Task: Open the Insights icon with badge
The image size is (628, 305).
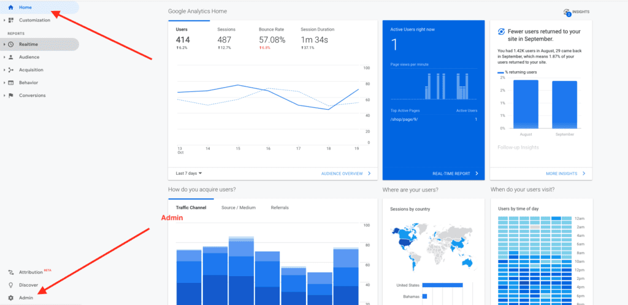Action: [x=566, y=12]
